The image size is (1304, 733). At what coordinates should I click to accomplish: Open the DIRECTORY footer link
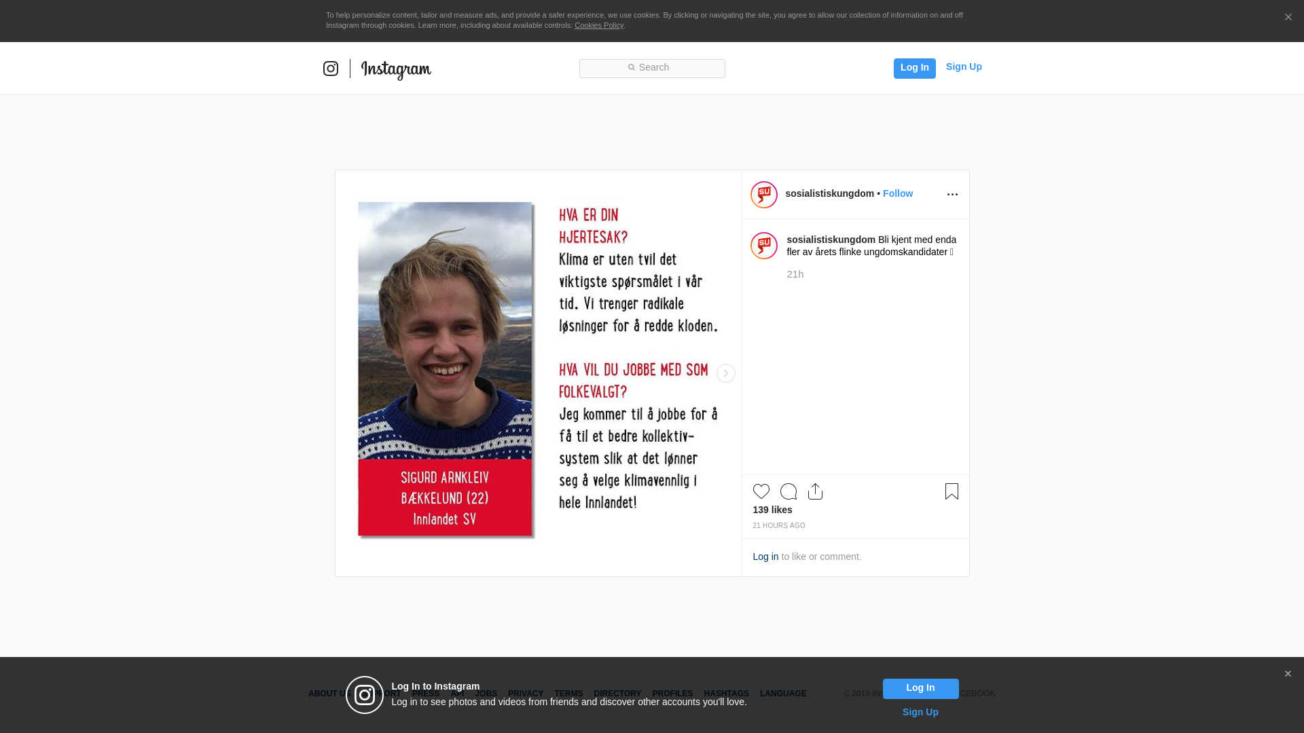[x=617, y=694]
